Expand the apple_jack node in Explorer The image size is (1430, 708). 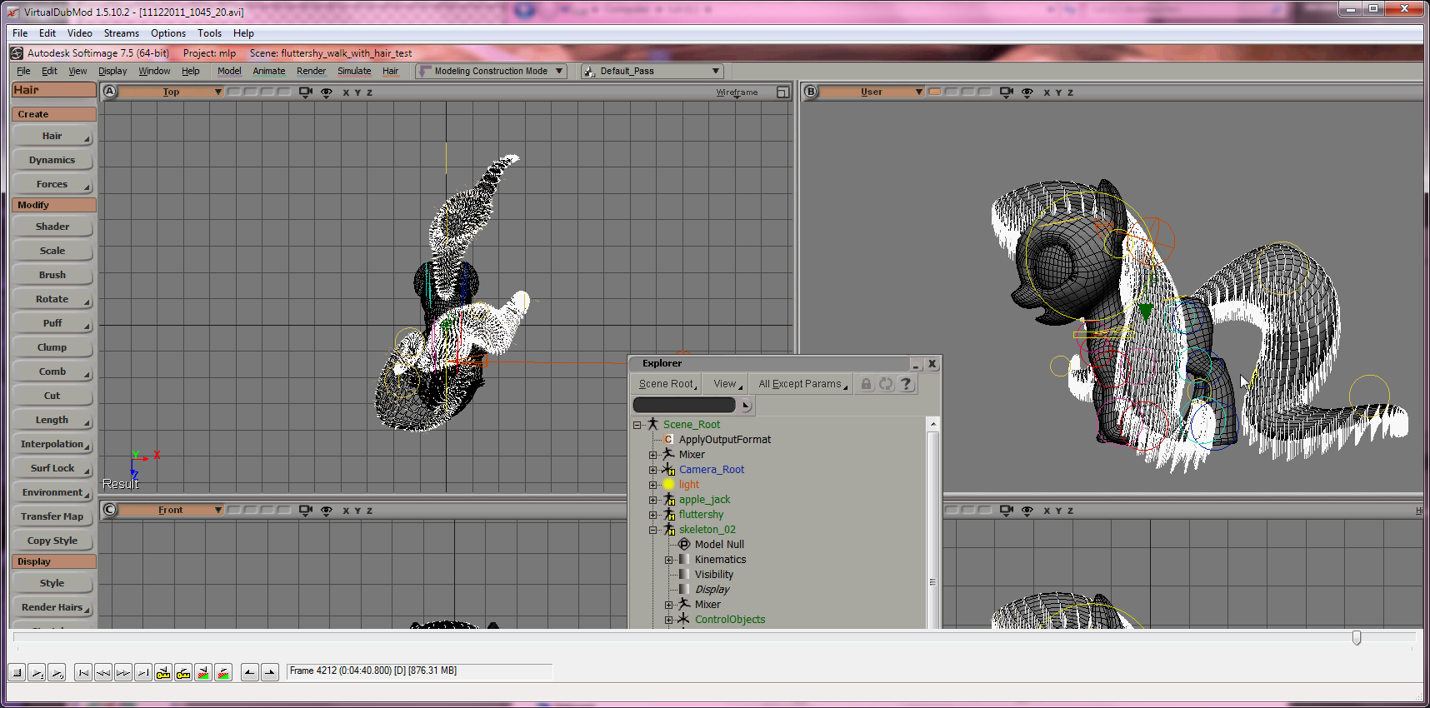click(653, 500)
